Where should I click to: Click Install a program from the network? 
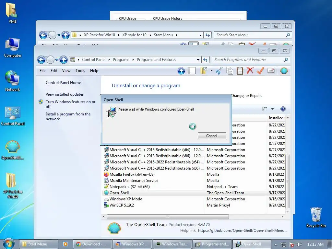pyautogui.click(x=68, y=116)
